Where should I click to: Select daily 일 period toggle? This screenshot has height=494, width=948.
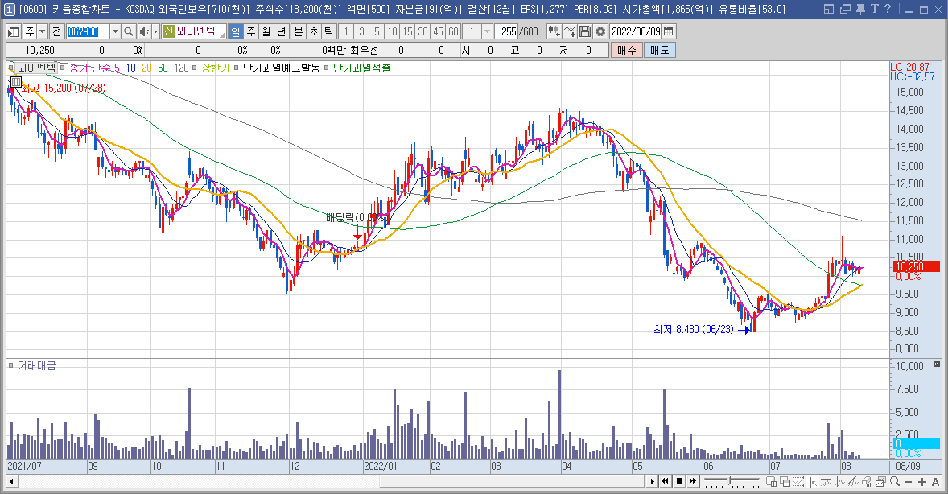click(235, 31)
